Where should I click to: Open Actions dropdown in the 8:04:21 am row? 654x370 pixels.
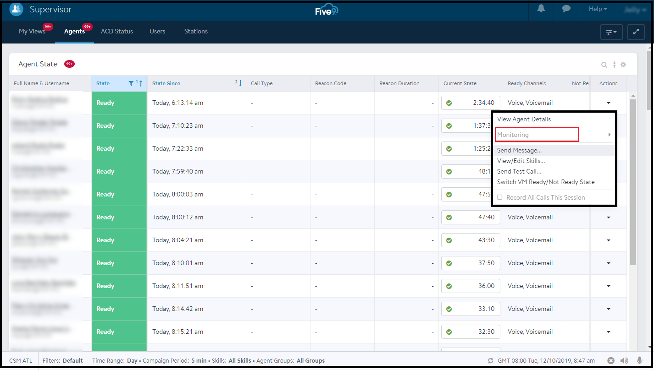tap(609, 240)
